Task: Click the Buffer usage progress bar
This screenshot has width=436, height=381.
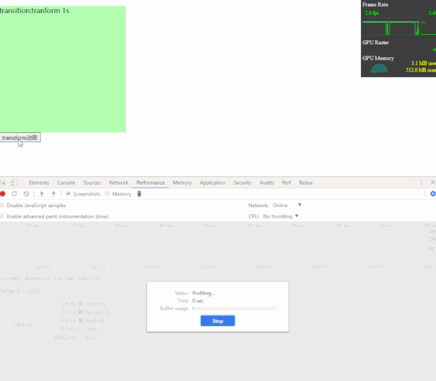Action: click(234, 309)
